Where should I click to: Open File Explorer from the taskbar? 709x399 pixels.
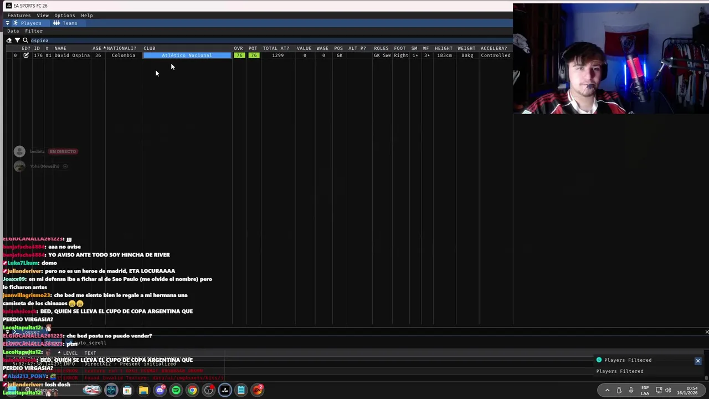pos(143,390)
